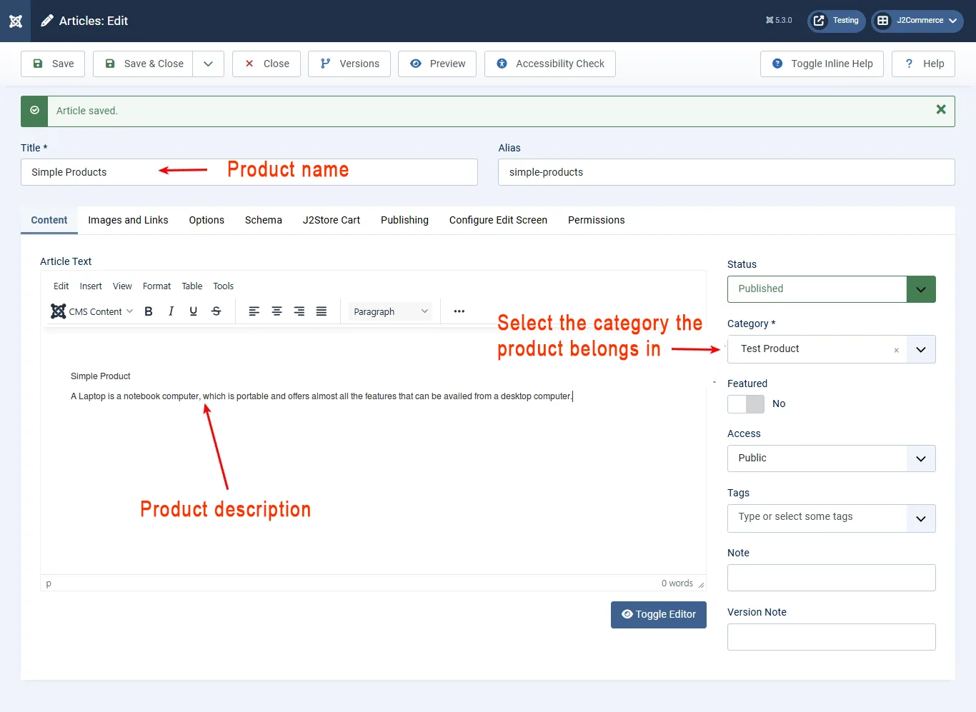976x712 pixels.
Task: Expand the Save & Close options arrow
Action: point(208,64)
